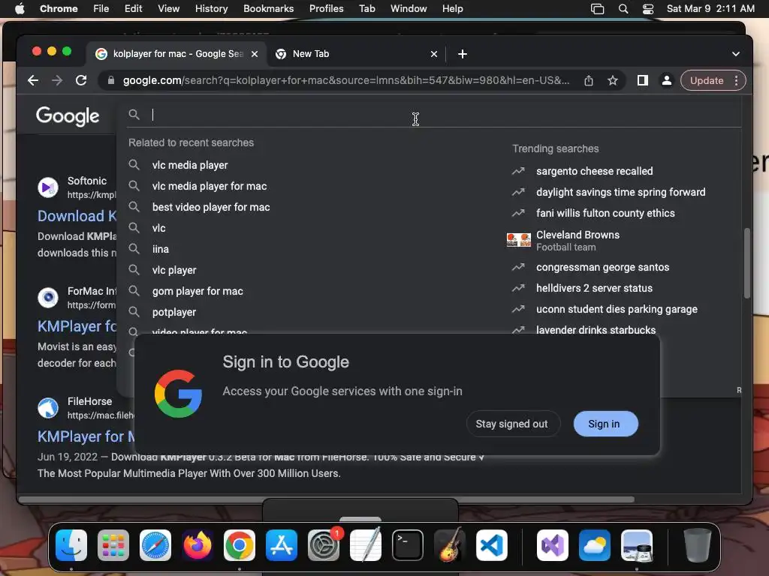Bookmark this page with the star icon
Screen dimensions: 769x576
coord(613,80)
